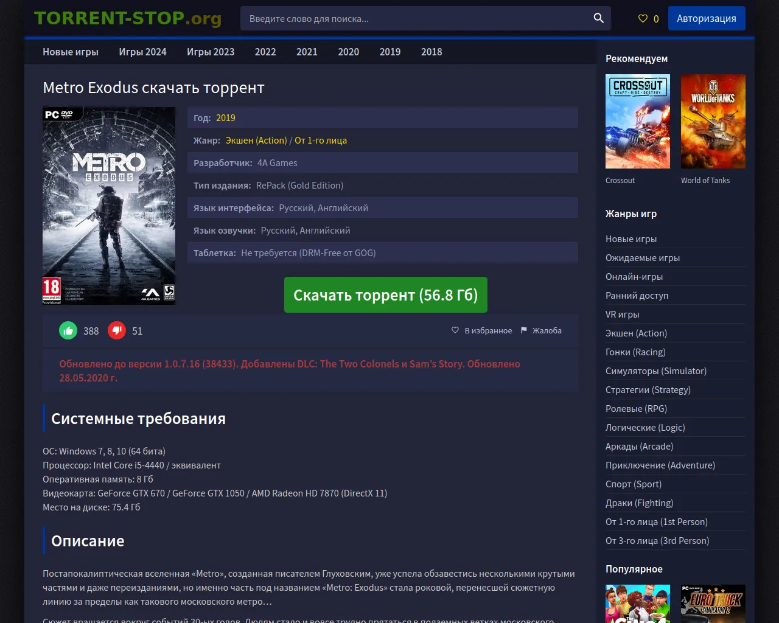
Task: Open sidebar Ожидаемые игры genre
Action: tap(643, 257)
